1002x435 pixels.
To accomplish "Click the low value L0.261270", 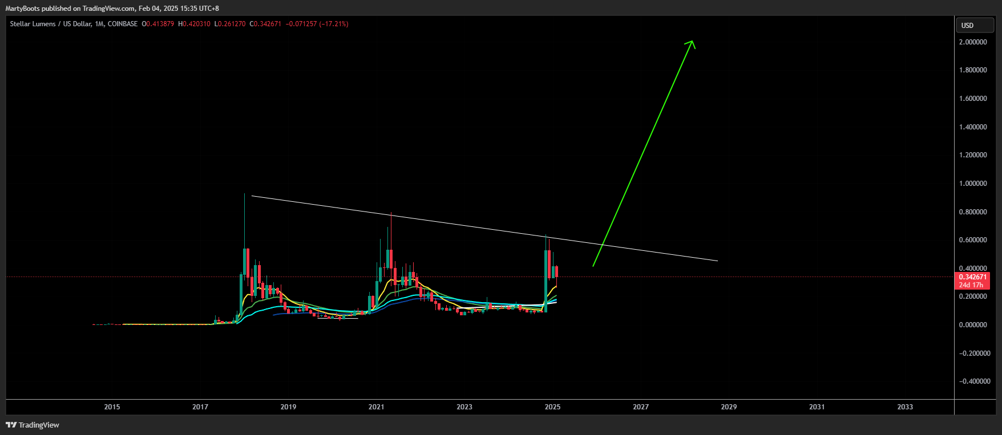I will click(230, 24).
